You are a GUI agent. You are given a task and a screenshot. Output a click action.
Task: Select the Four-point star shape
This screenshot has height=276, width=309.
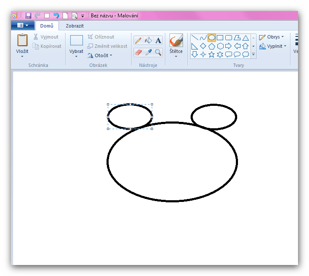tap(203, 55)
